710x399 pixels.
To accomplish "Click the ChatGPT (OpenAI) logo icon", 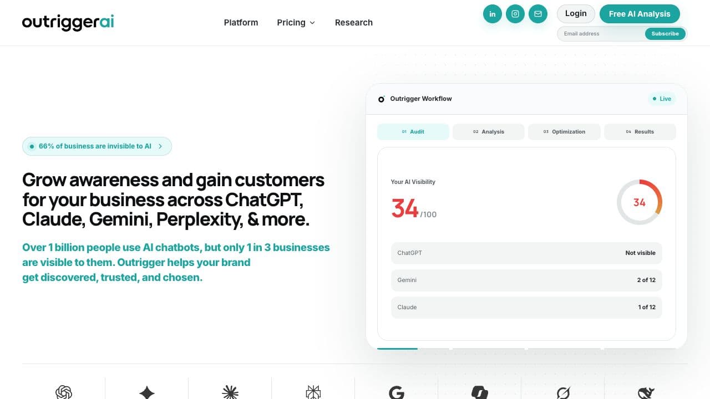I will [64, 392].
